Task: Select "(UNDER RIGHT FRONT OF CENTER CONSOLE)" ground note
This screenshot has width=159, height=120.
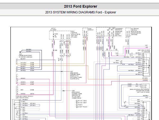Action: tap(25, 56)
